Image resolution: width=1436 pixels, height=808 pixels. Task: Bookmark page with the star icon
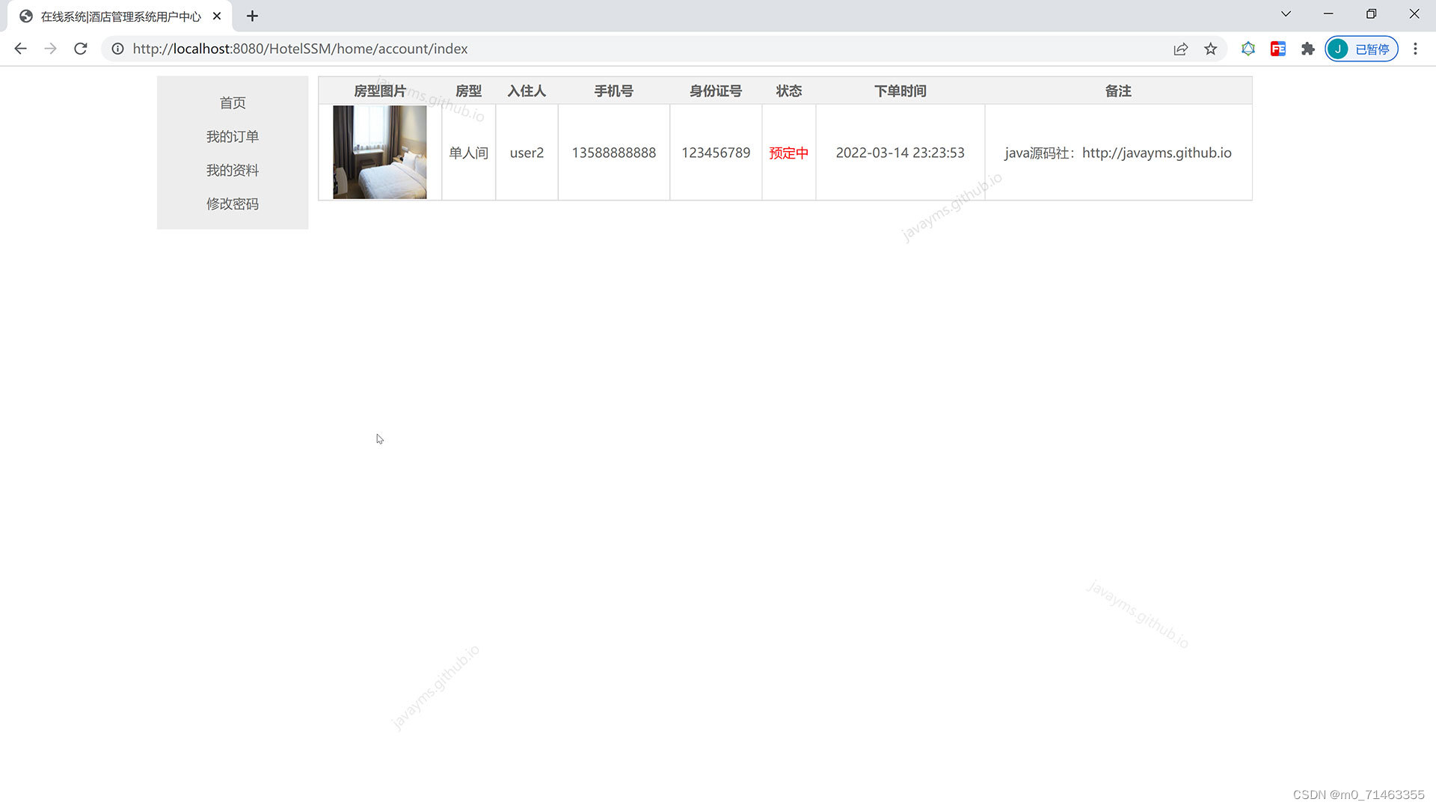(1210, 49)
